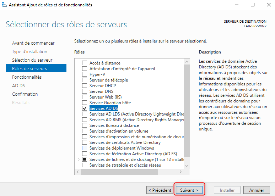Screen dimensions: 275x196
Task: Toggle Services de fichiers et de stockage checkbox
Action: pos(85,159)
